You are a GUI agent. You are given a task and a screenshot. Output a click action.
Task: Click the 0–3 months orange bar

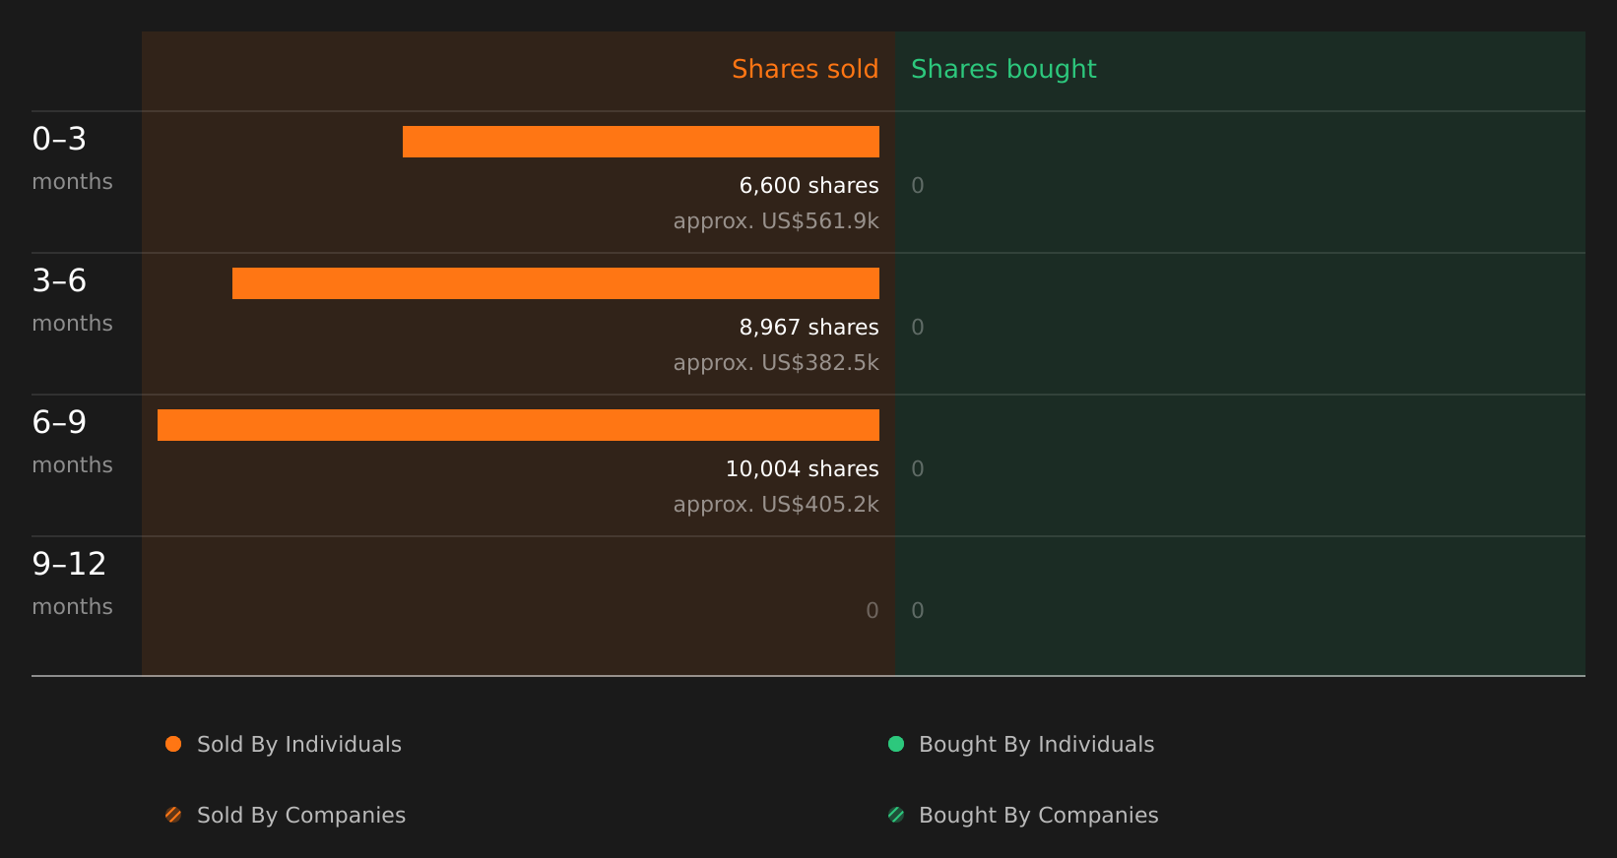pyautogui.click(x=641, y=142)
